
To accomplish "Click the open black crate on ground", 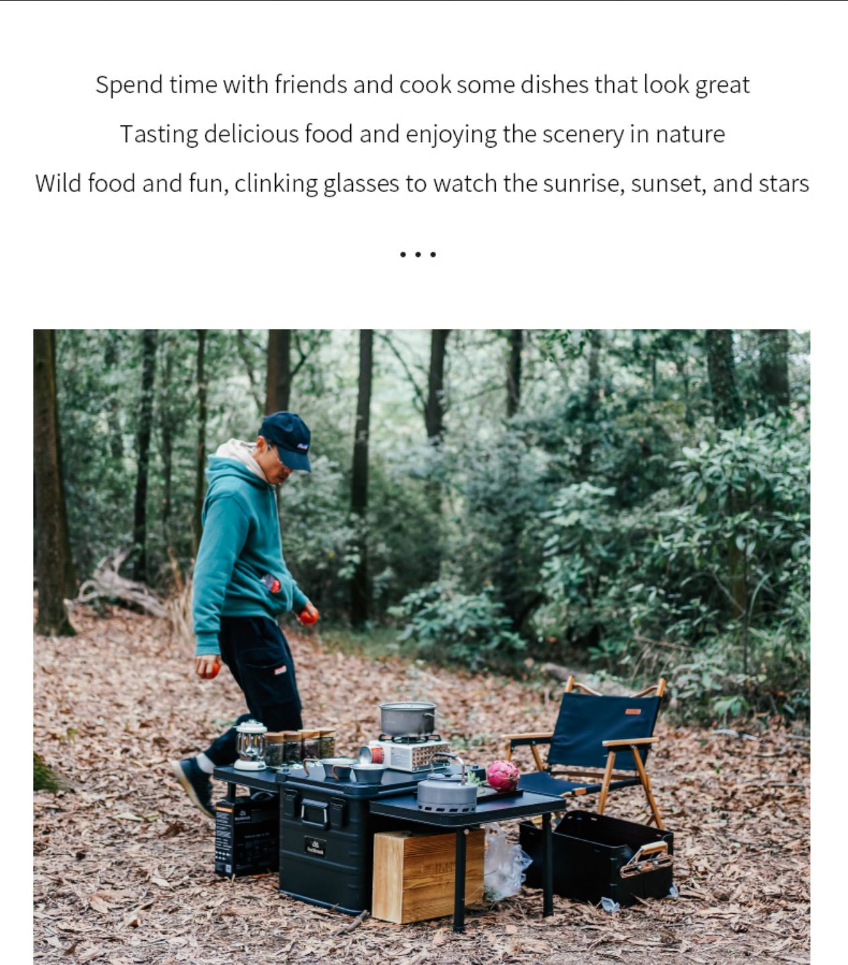I will (x=596, y=856).
